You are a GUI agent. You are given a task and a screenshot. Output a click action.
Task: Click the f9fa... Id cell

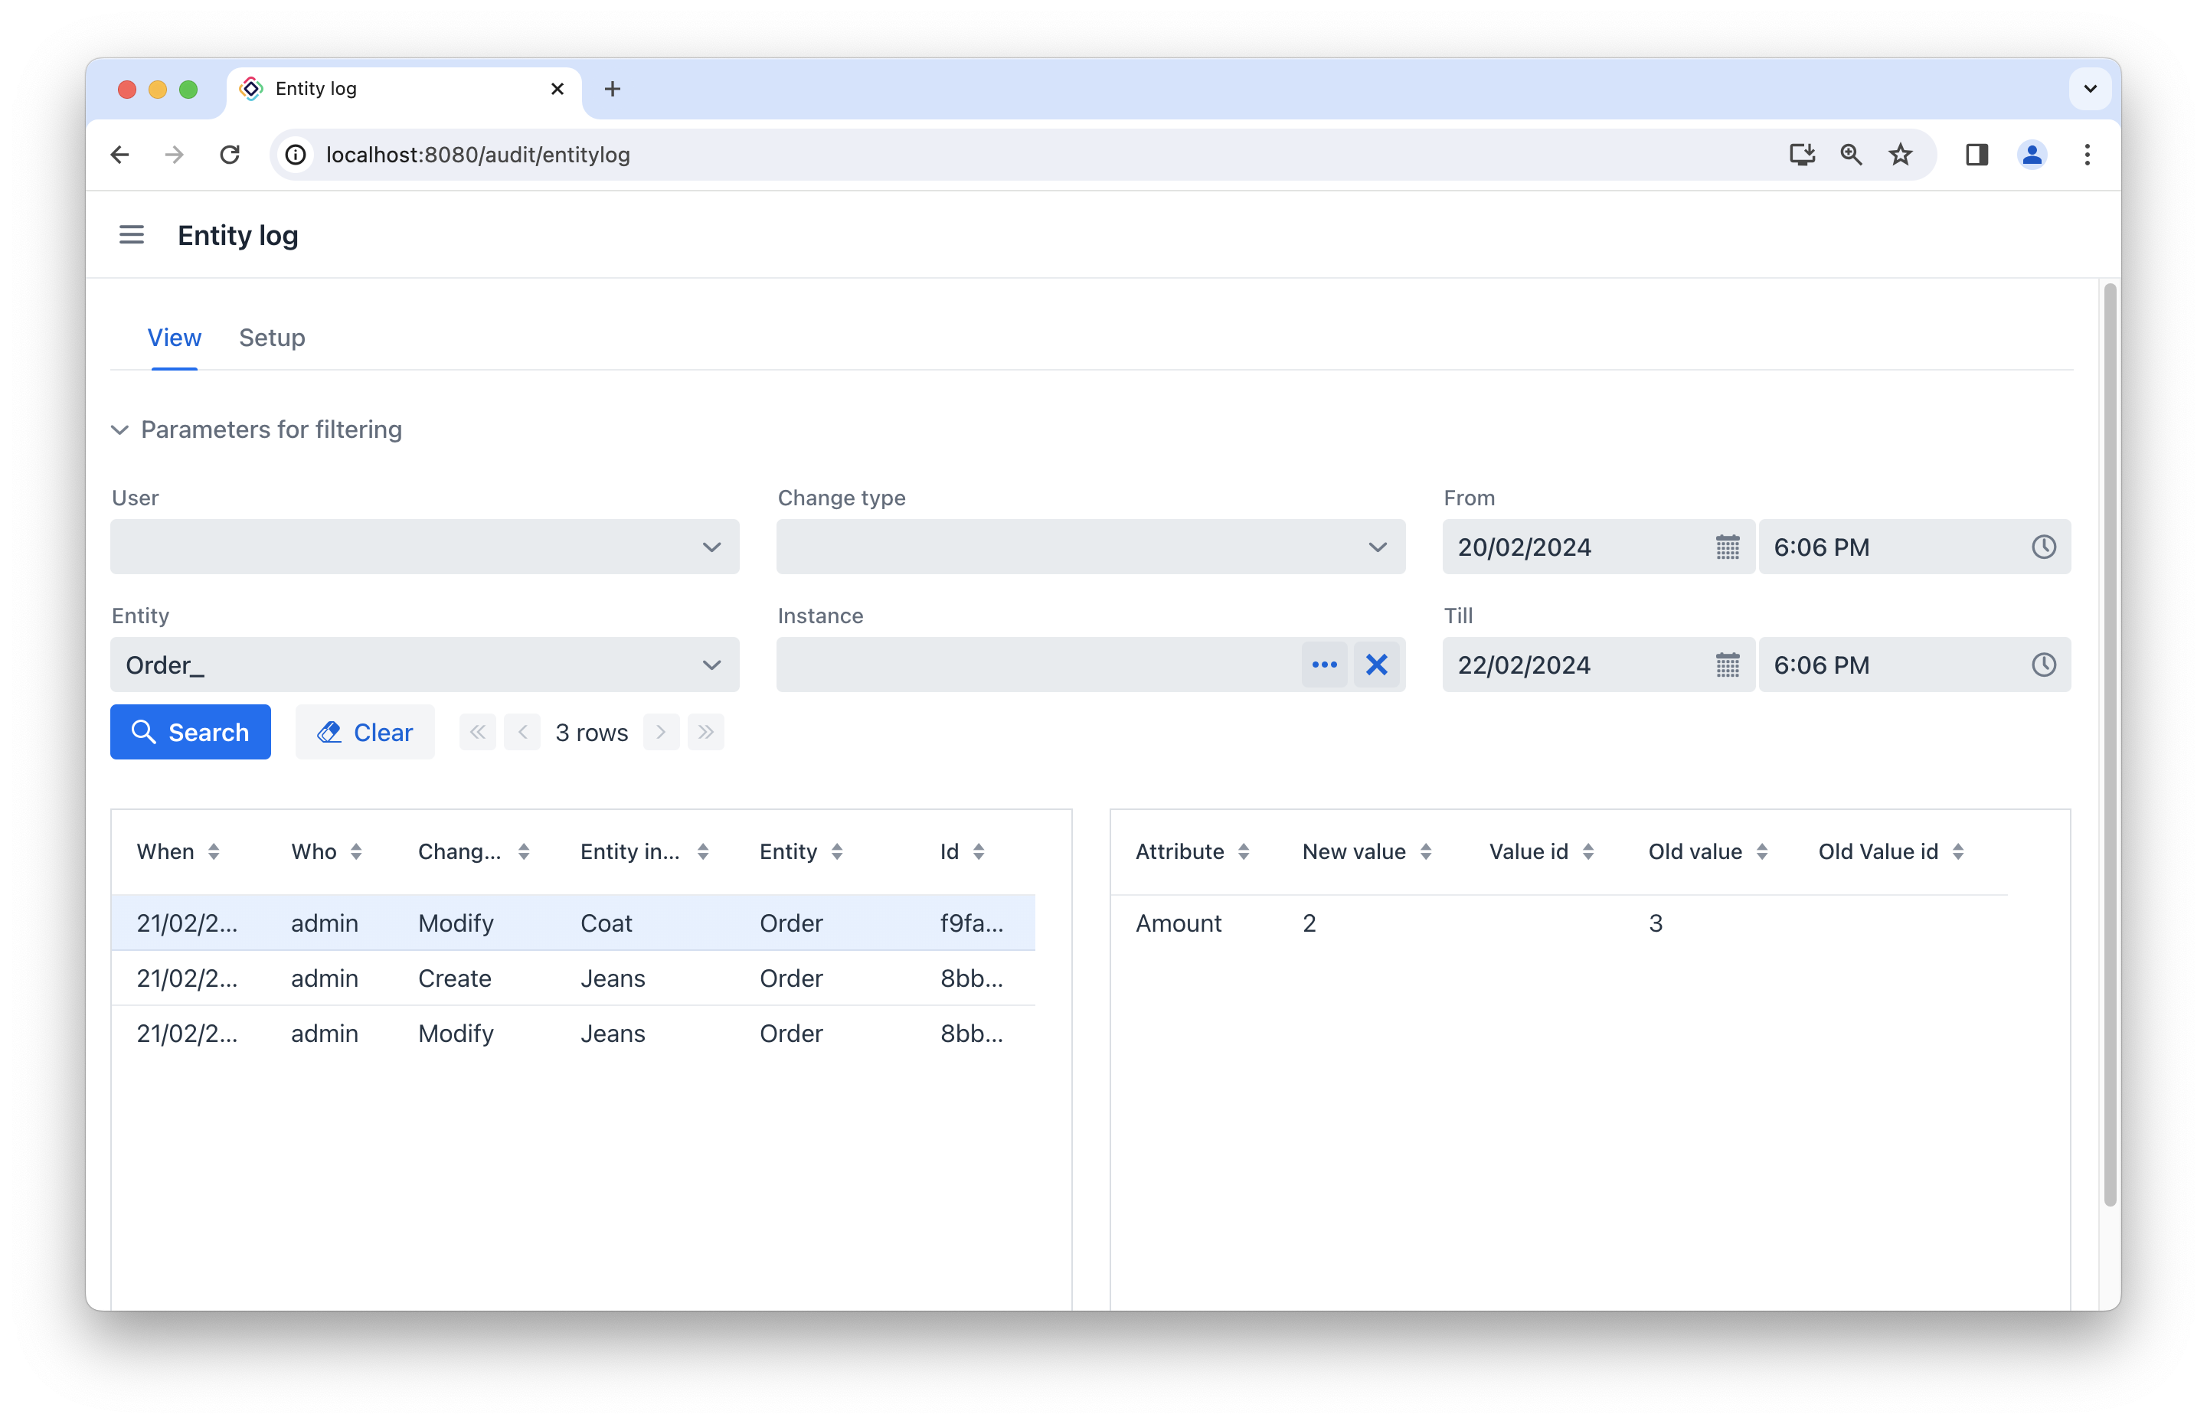pos(971,923)
